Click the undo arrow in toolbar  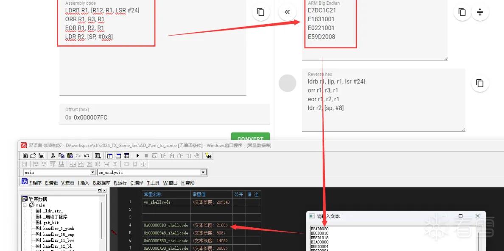point(87,156)
